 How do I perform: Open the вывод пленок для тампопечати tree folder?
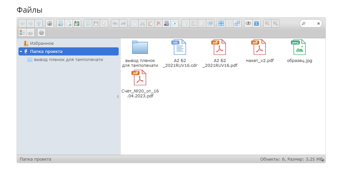[68, 59]
